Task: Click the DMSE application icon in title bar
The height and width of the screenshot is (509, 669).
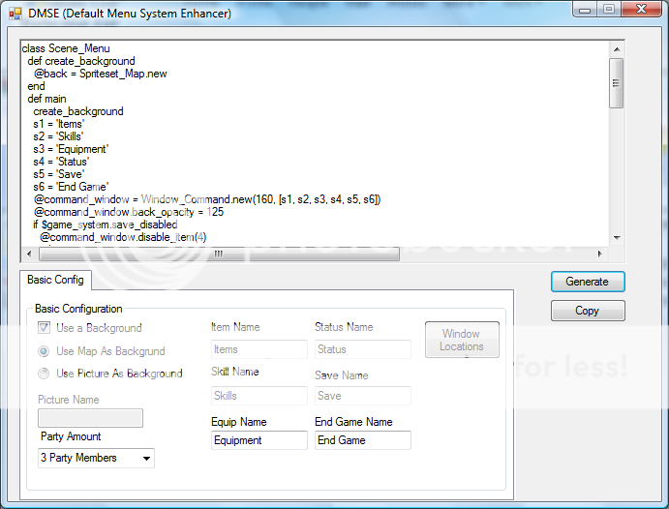Action: (x=15, y=12)
